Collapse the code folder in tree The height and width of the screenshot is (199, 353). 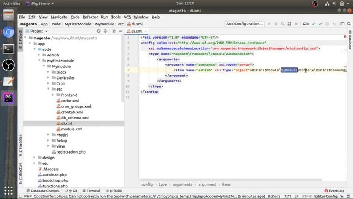coord(35,49)
